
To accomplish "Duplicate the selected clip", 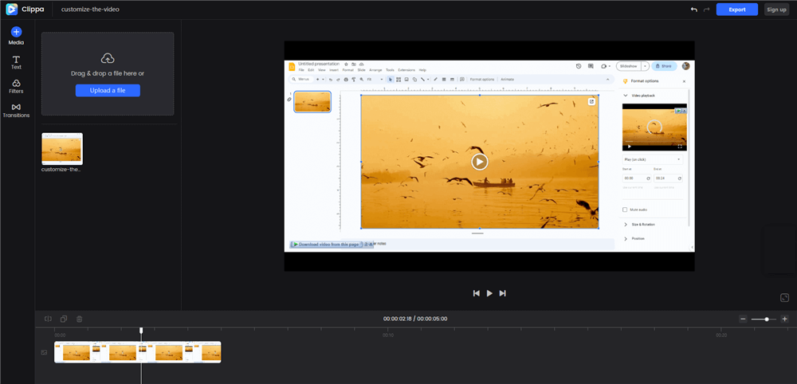I will [64, 319].
